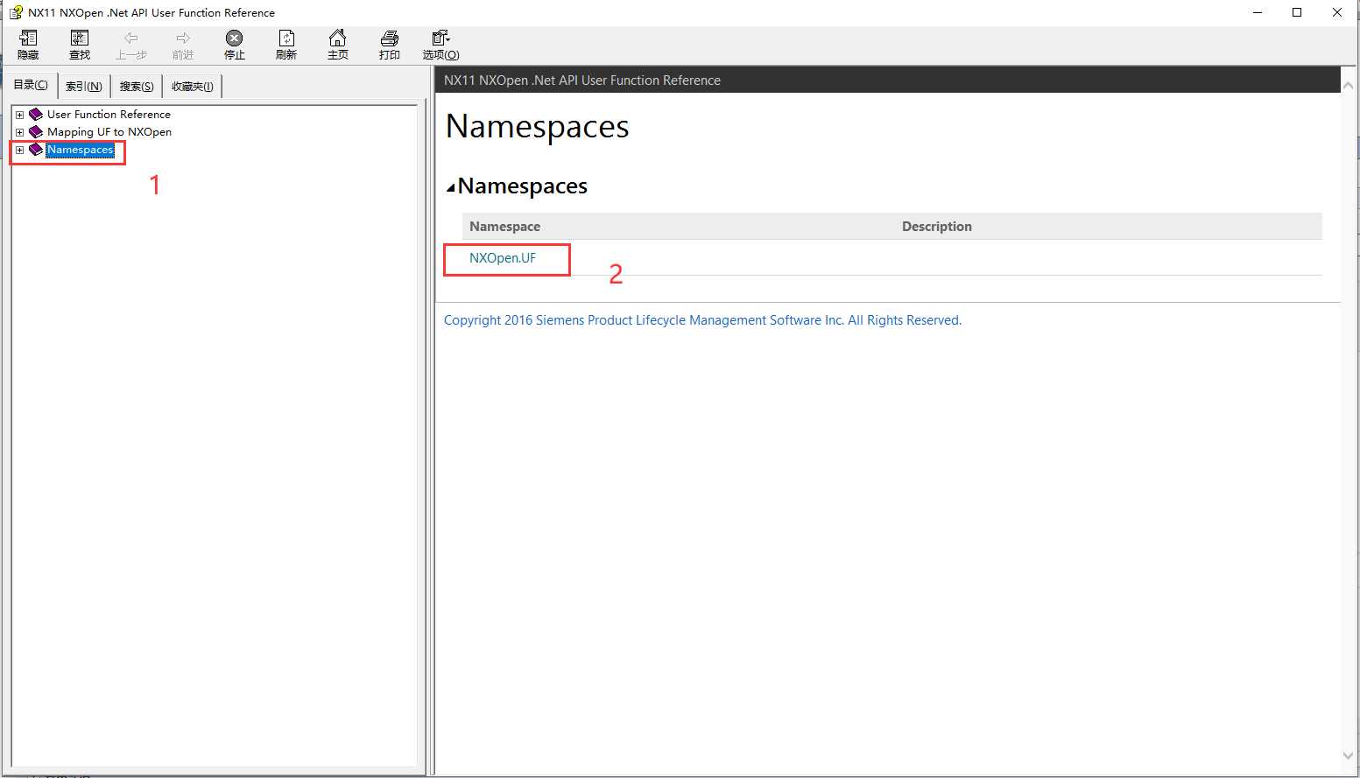Screen dimensions: 1360x778
Task: Click the Print (打印) toolbar icon
Action: (x=390, y=39)
